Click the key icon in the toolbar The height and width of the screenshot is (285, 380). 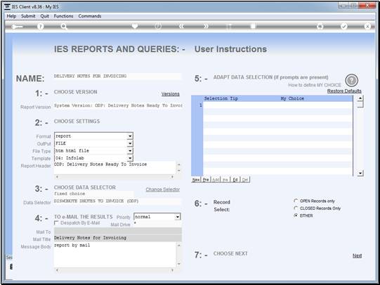point(17,27)
